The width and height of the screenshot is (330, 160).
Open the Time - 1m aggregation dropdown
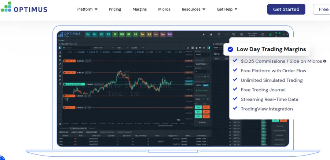(103, 48)
